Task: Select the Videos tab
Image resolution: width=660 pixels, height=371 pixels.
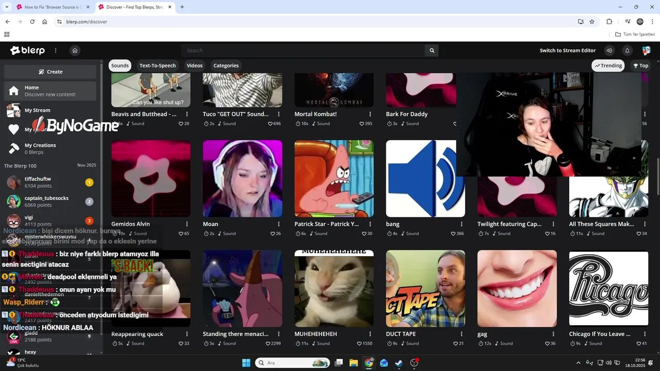Action: 194,65
